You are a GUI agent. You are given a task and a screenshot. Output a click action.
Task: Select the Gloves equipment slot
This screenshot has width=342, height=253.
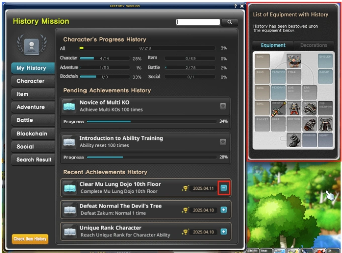pos(309,124)
